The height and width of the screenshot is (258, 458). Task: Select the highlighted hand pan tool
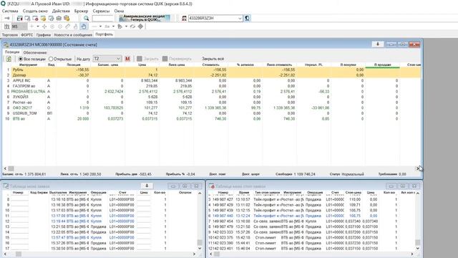(84, 27)
